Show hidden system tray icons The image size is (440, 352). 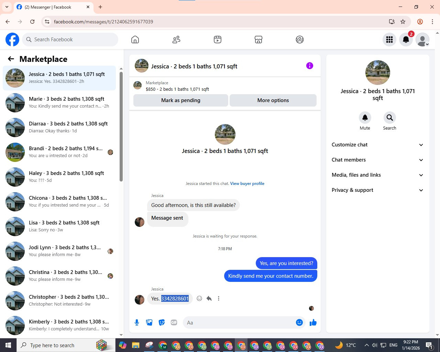pyautogui.click(x=366, y=345)
